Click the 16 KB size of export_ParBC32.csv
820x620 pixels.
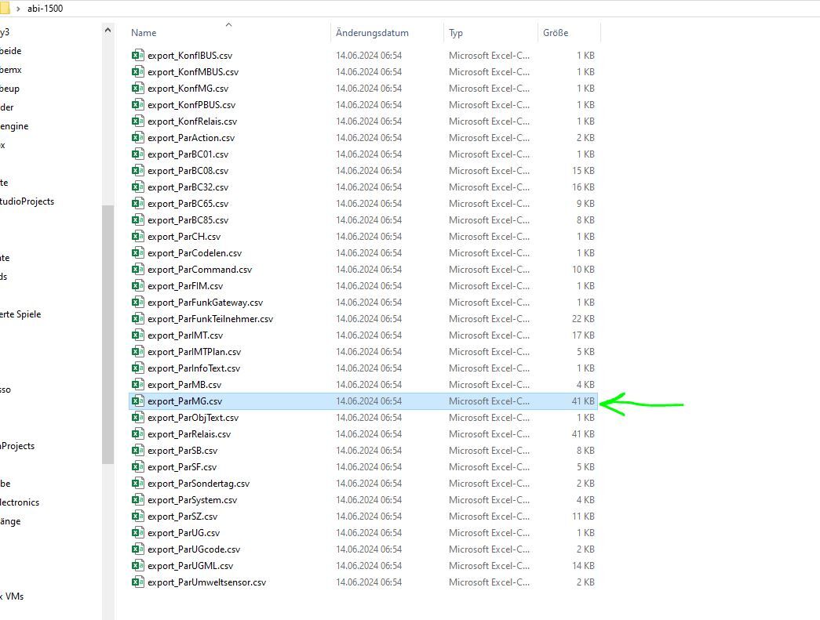(x=583, y=187)
